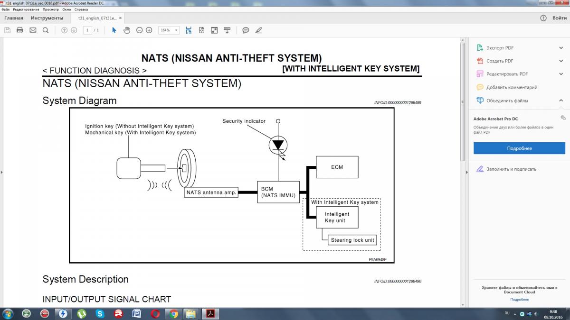The height and width of the screenshot is (320, 570).
Task: Switch the RU input language indicator
Action: pos(507,313)
